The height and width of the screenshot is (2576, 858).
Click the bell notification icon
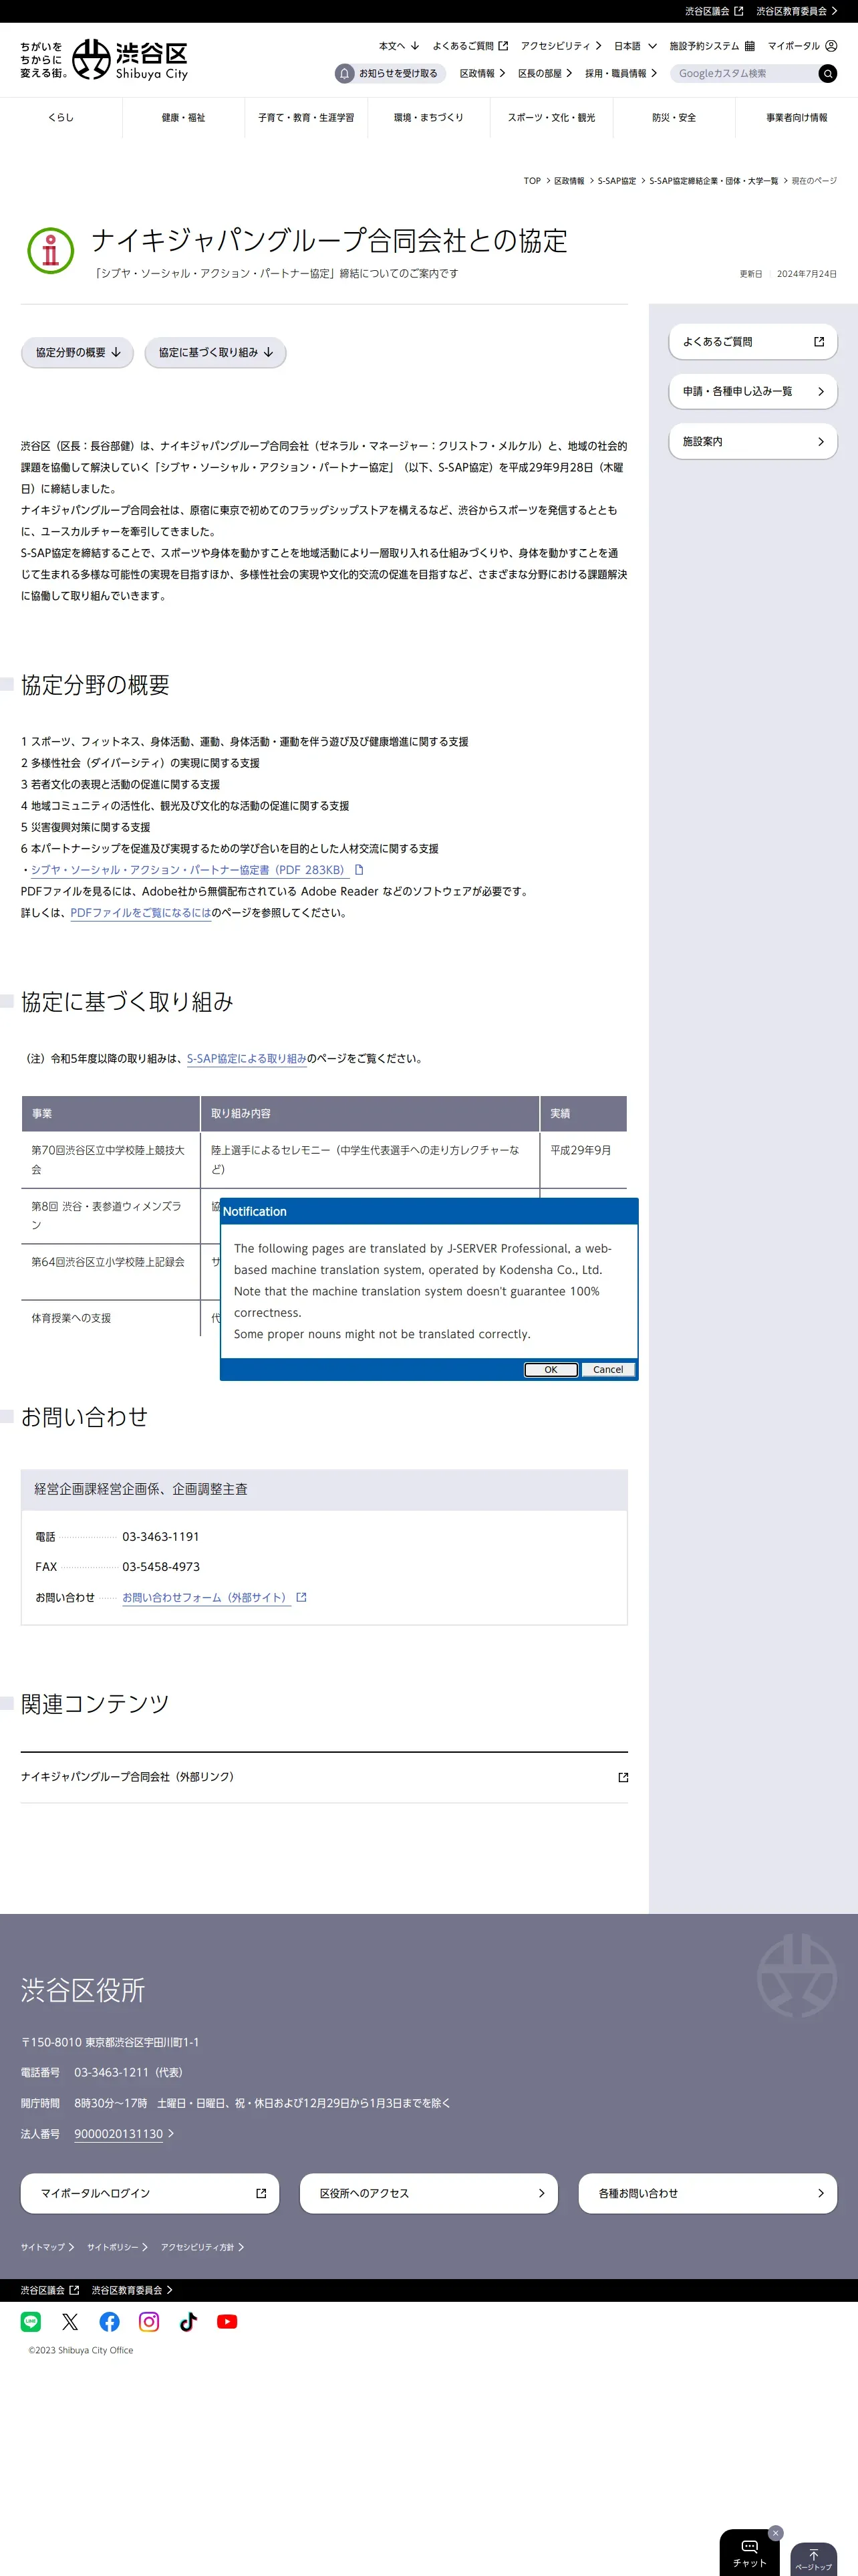click(x=345, y=74)
